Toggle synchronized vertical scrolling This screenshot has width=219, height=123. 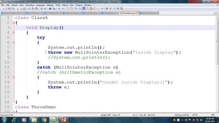67,9
